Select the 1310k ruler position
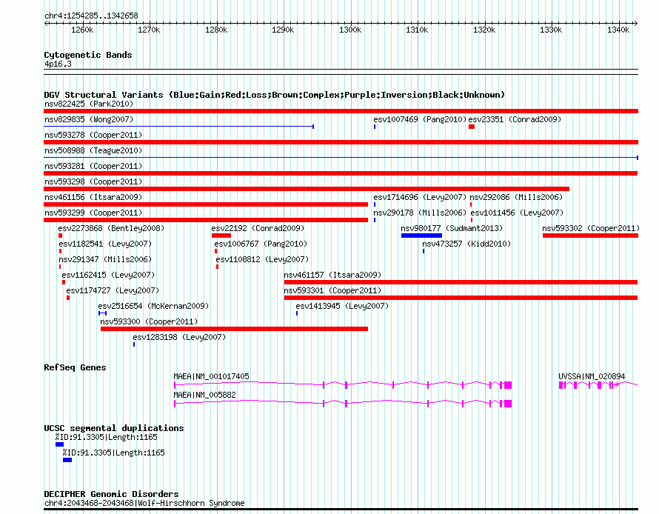This screenshot has height=514, width=659. click(417, 30)
